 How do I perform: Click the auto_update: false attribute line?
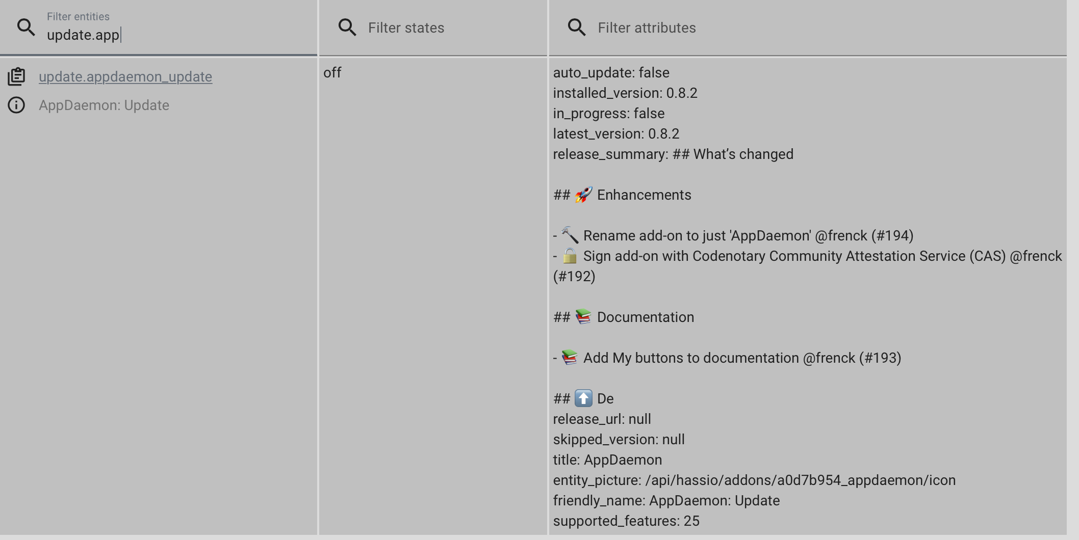[611, 72]
